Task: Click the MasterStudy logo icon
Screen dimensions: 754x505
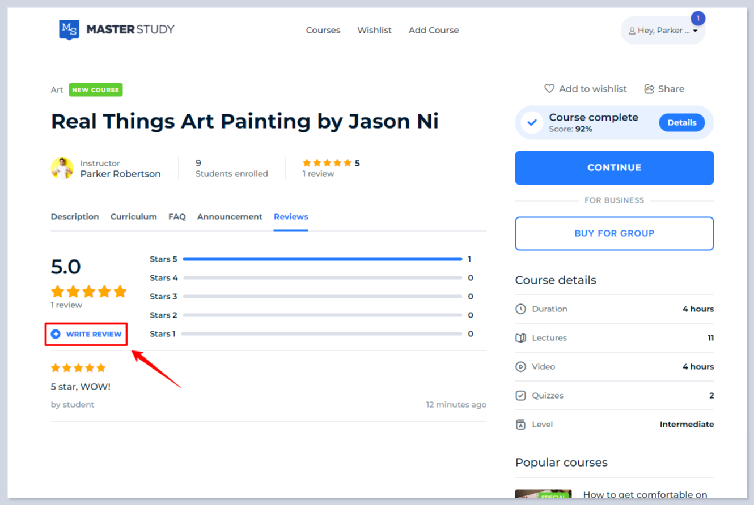Action: click(69, 29)
